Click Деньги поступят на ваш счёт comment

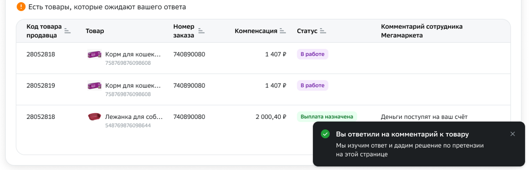pos(424,117)
